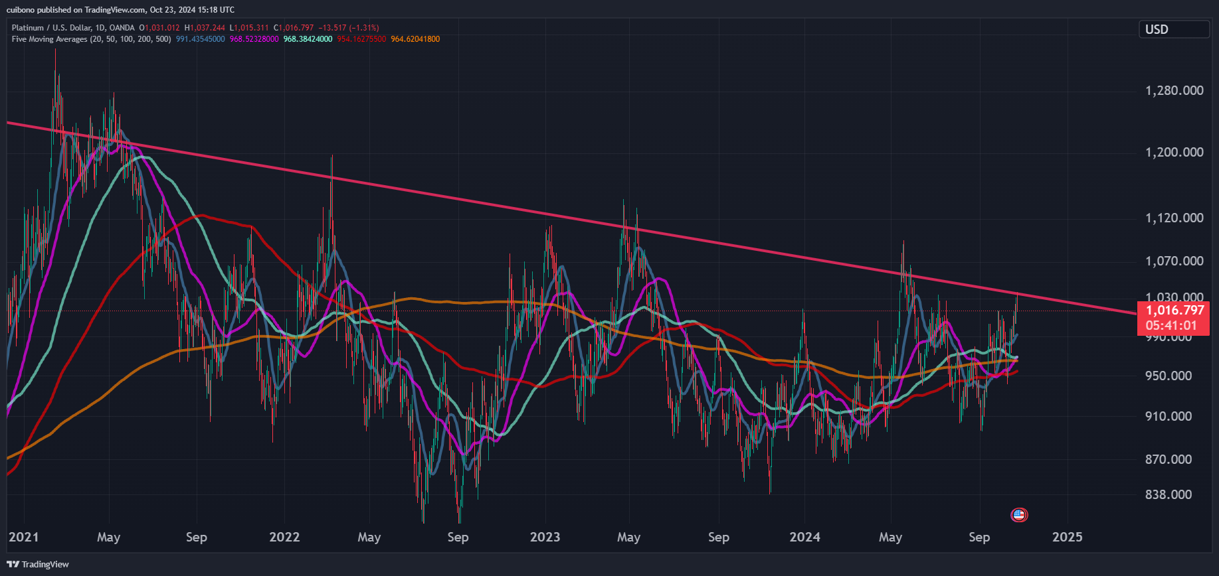This screenshot has height=576, width=1219.
Task: Click the TradingView logo at bottom left
Action: [38, 564]
